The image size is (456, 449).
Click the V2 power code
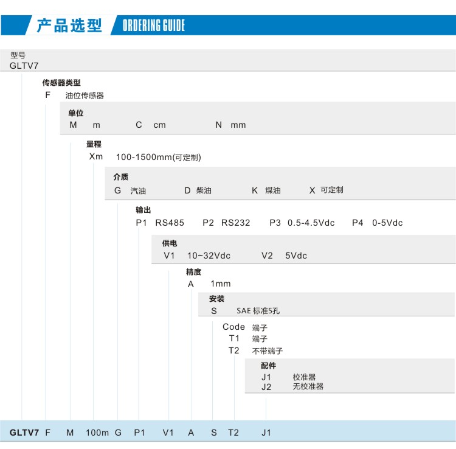(267, 256)
